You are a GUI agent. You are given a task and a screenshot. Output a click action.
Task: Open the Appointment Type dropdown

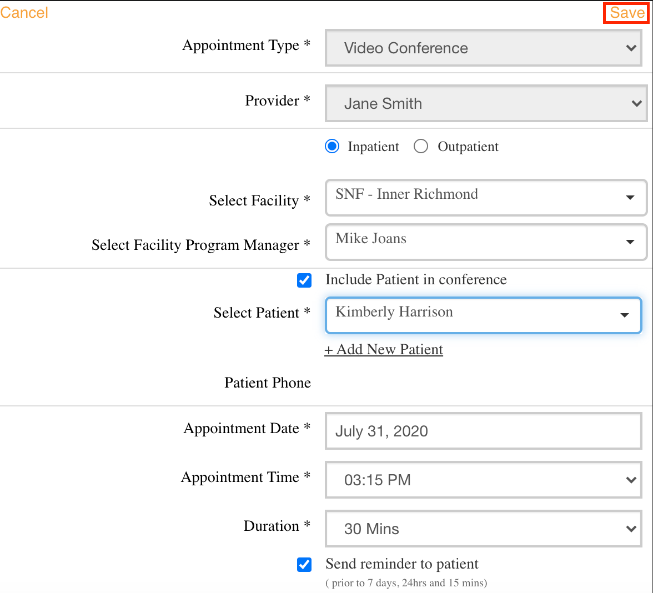coord(483,48)
